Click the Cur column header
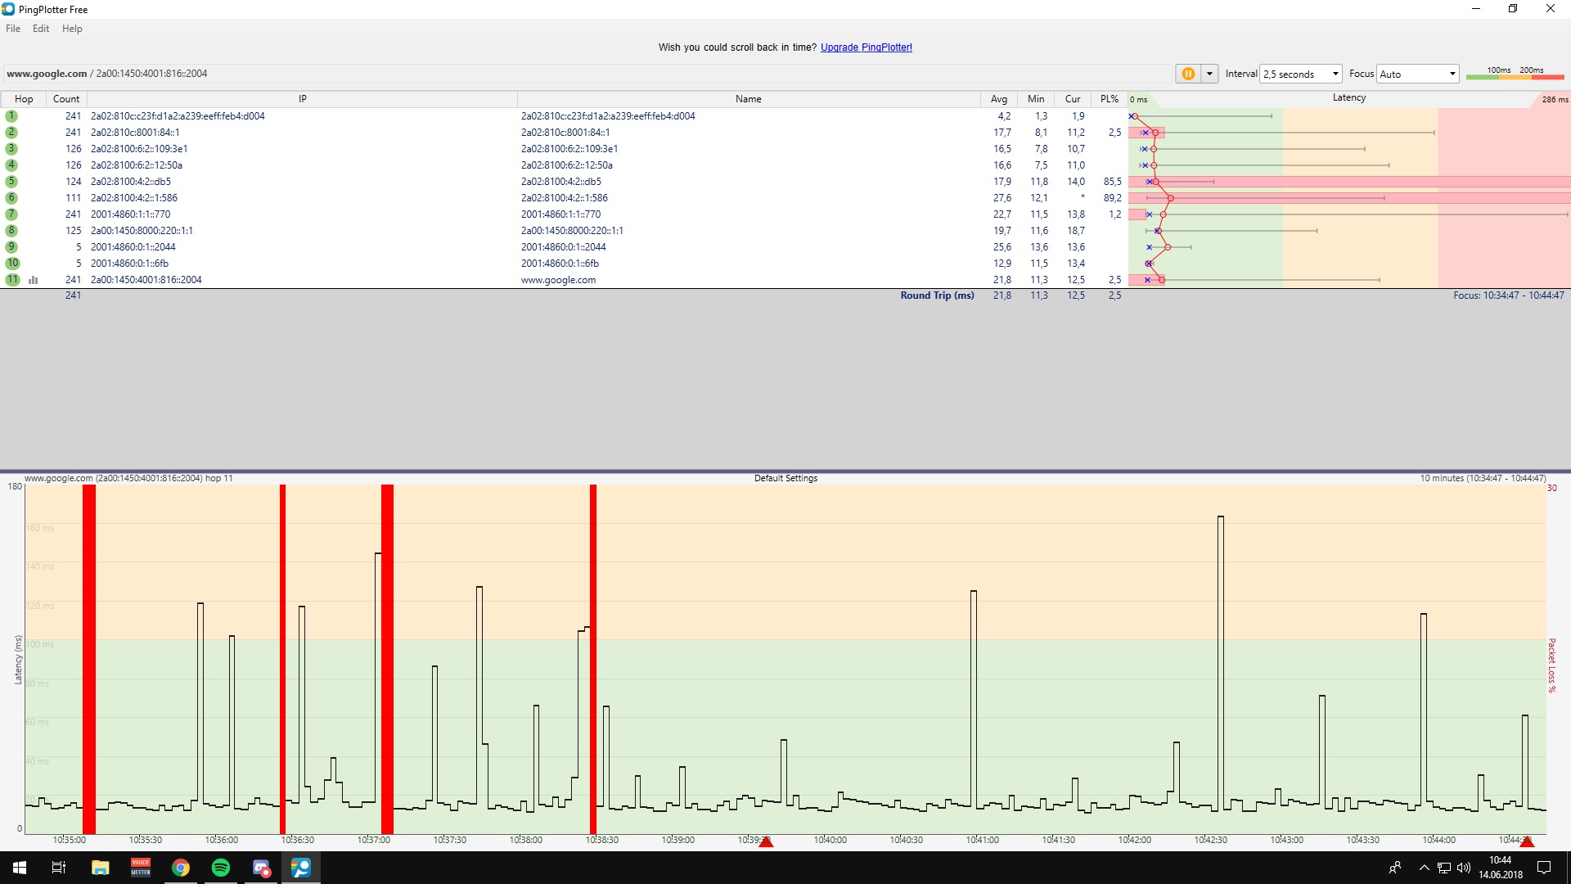Screen dimensions: 1571x884 [1073, 99]
